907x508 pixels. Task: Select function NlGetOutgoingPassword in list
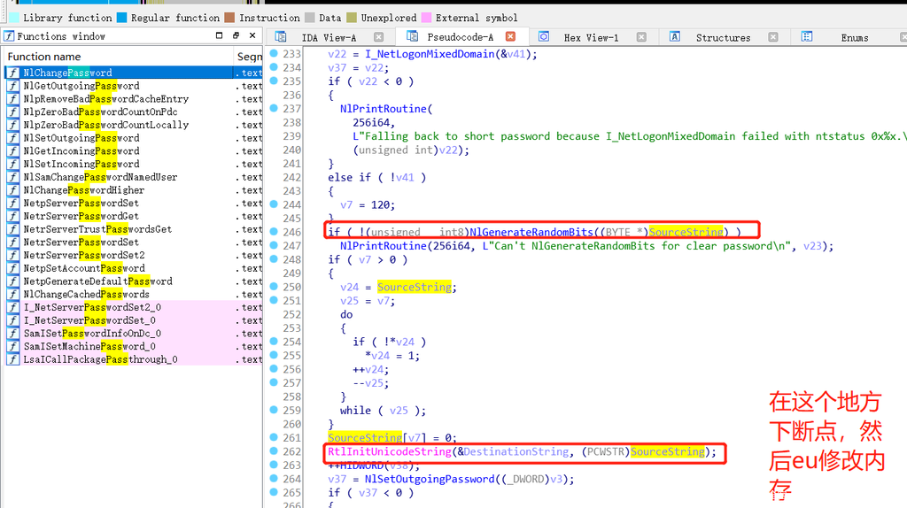pos(81,86)
